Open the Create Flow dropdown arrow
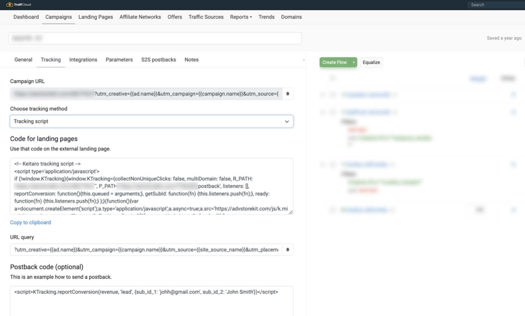 click(353, 62)
